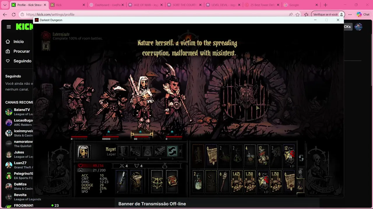The height and width of the screenshot is (209, 373).
Task: Open Procurar in Kick sidebar
Action: click(18, 51)
